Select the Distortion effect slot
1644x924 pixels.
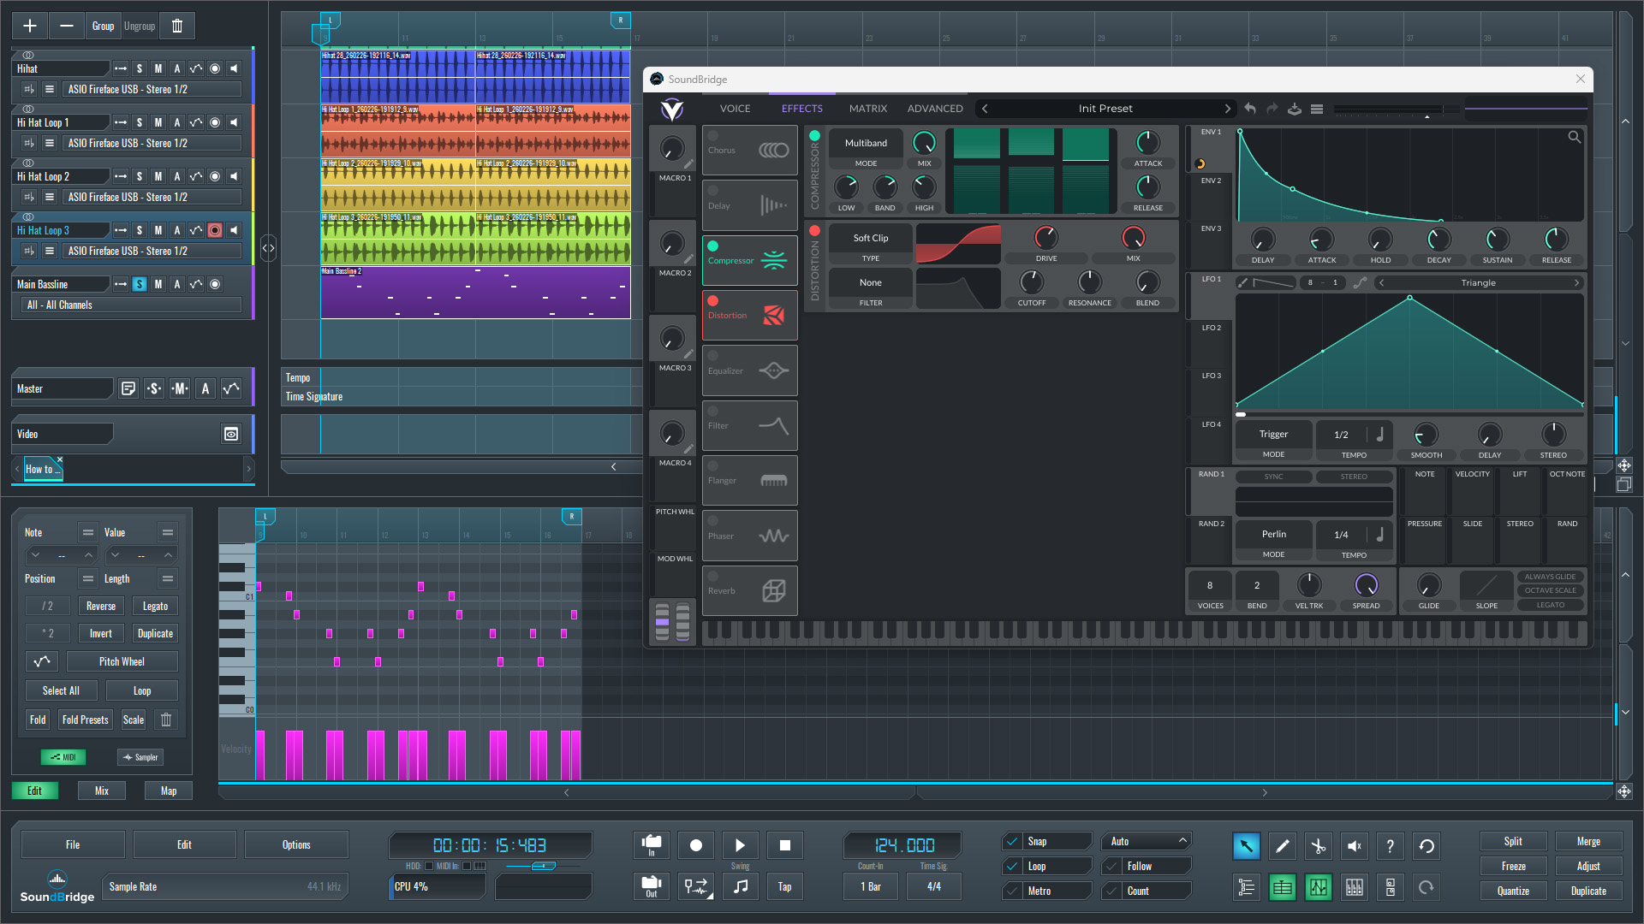pos(750,316)
